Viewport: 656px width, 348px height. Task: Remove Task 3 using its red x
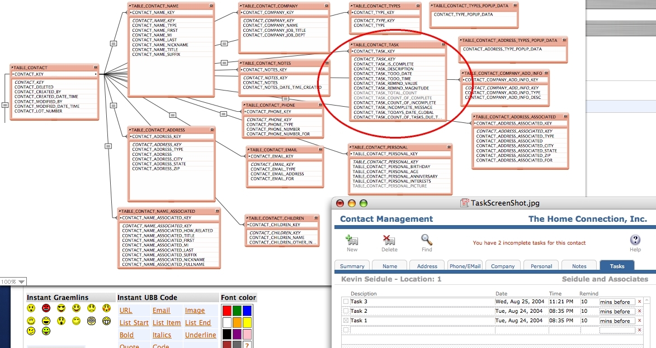[x=639, y=302]
